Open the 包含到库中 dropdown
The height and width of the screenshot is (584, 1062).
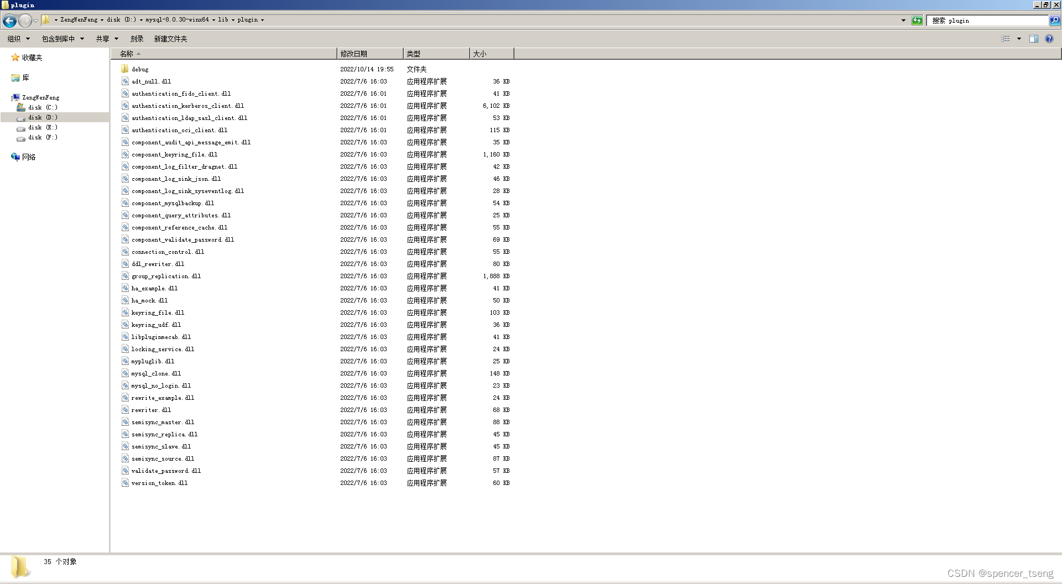[x=62, y=39]
